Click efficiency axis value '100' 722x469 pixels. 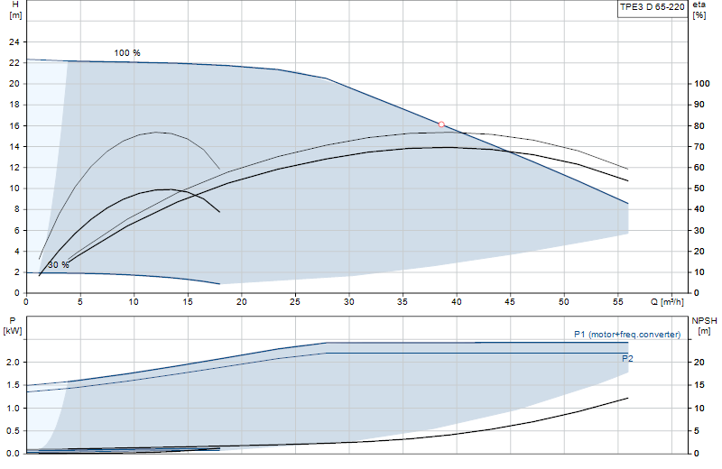[x=702, y=84]
